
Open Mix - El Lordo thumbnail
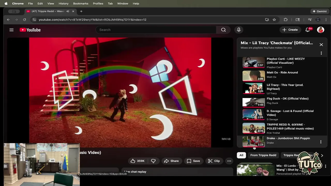256,169
